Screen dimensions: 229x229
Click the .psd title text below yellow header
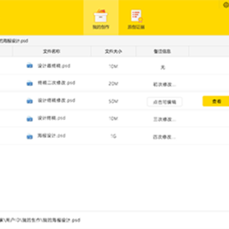[x=14, y=41]
